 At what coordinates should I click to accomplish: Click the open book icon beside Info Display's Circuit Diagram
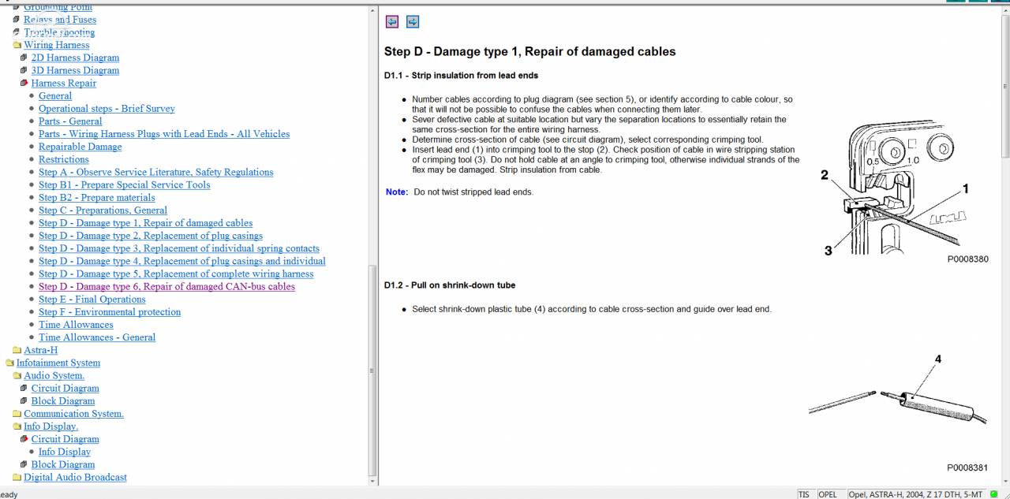pyautogui.click(x=24, y=439)
